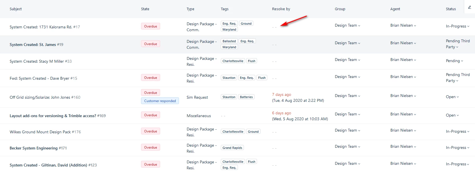The height and width of the screenshot is (173, 475).
Task: Click the Ballasted tag on St. James ticket
Action: 229,41
